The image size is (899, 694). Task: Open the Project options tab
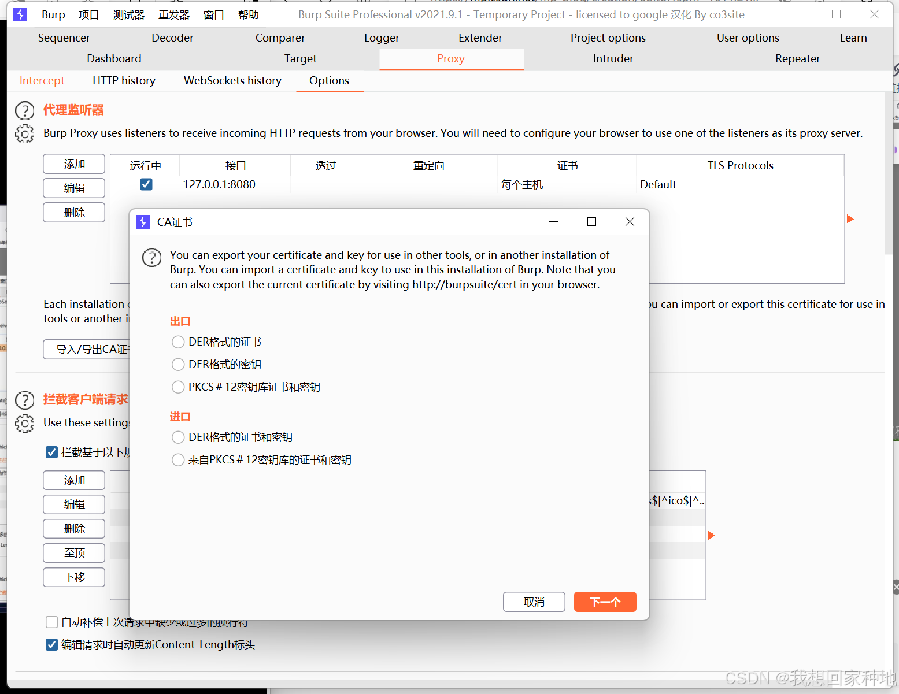point(608,38)
